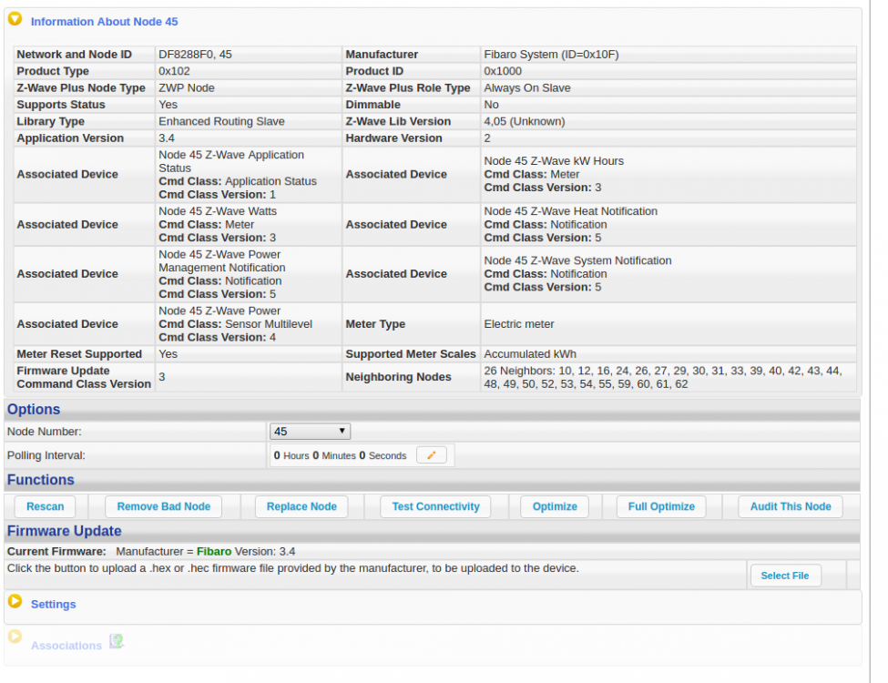Image resolution: width=888 pixels, height=683 pixels.
Task: Click the Replace Node button
Action: [301, 506]
